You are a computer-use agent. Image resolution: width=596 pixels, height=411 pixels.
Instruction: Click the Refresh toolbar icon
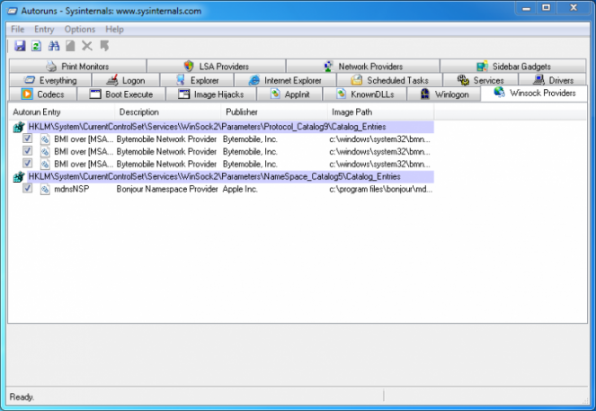click(36, 46)
